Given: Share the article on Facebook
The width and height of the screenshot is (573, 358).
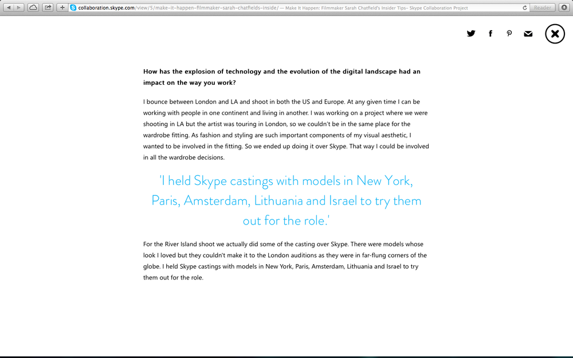Looking at the screenshot, I should tap(490, 33).
